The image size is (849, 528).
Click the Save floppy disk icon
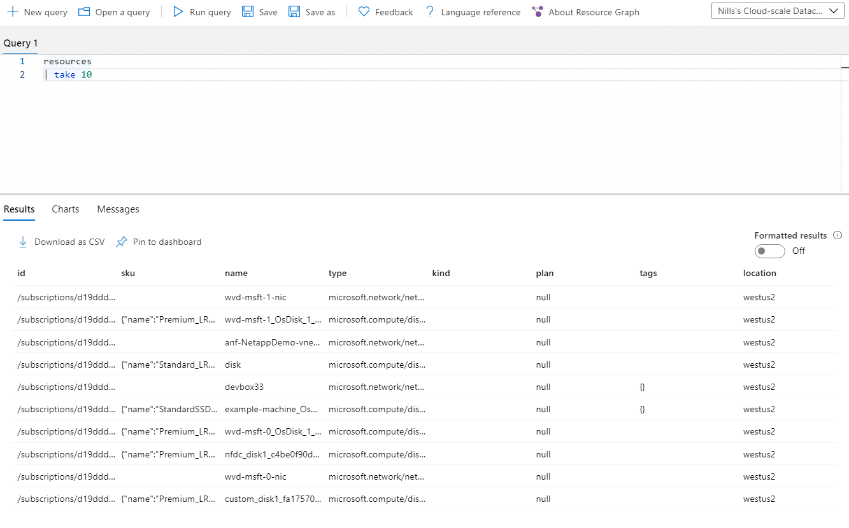click(x=248, y=12)
